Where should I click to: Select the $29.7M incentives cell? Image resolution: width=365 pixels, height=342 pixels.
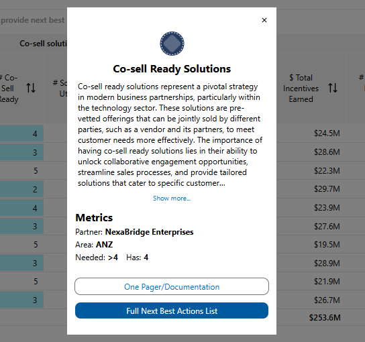click(327, 188)
